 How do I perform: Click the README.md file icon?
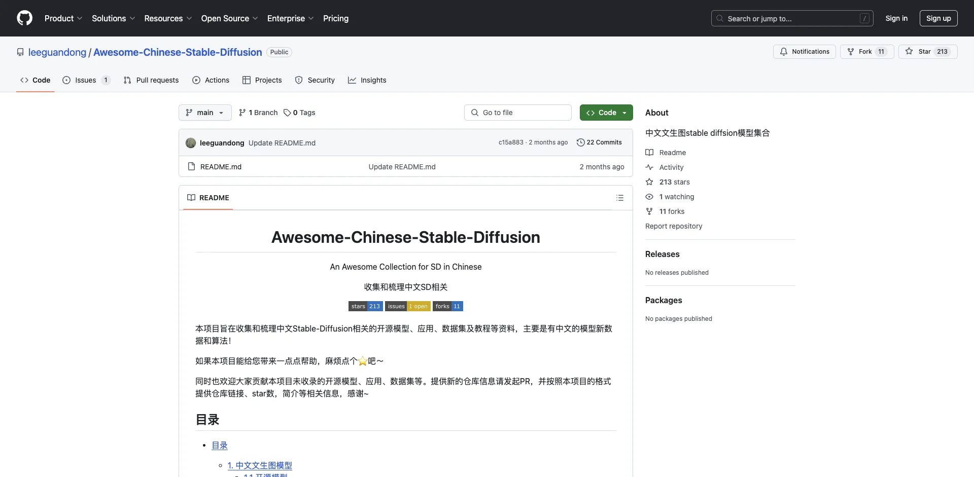(x=191, y=166)
